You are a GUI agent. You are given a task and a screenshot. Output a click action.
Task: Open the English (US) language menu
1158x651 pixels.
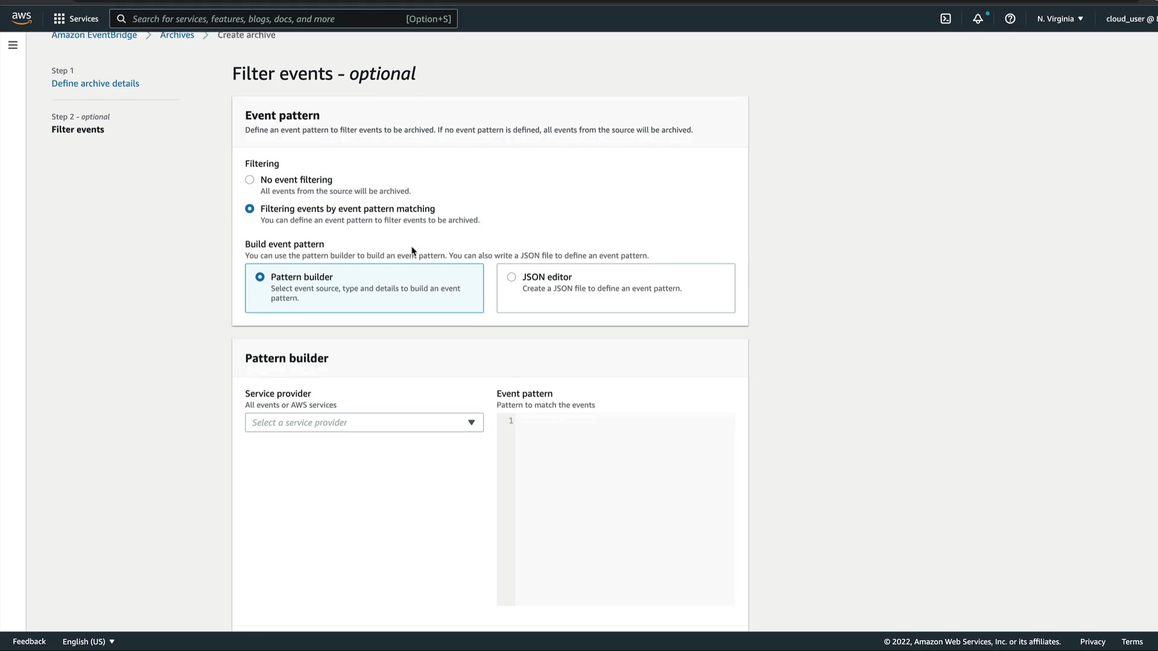pyautogui.click(x=88, y=641)
